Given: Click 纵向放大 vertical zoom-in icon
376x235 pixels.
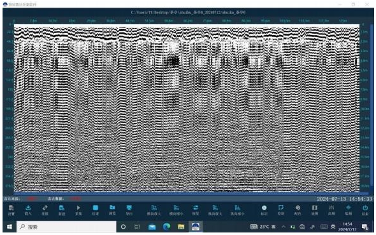Looking at the screenshot, I should [215, 210].
